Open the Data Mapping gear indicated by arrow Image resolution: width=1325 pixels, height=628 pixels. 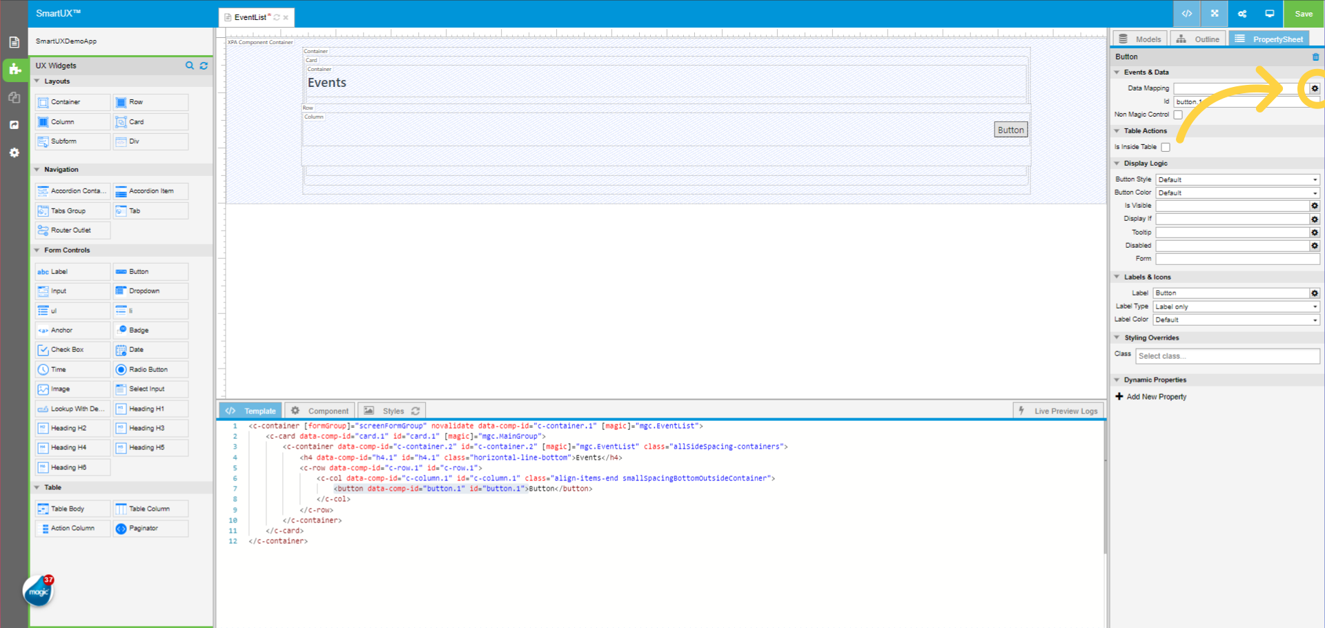pos(1315,88)
